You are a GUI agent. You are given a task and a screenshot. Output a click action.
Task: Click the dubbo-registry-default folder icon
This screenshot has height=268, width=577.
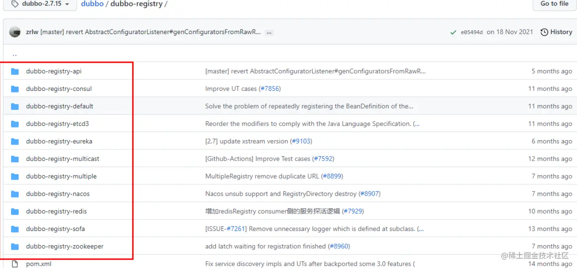15,106
